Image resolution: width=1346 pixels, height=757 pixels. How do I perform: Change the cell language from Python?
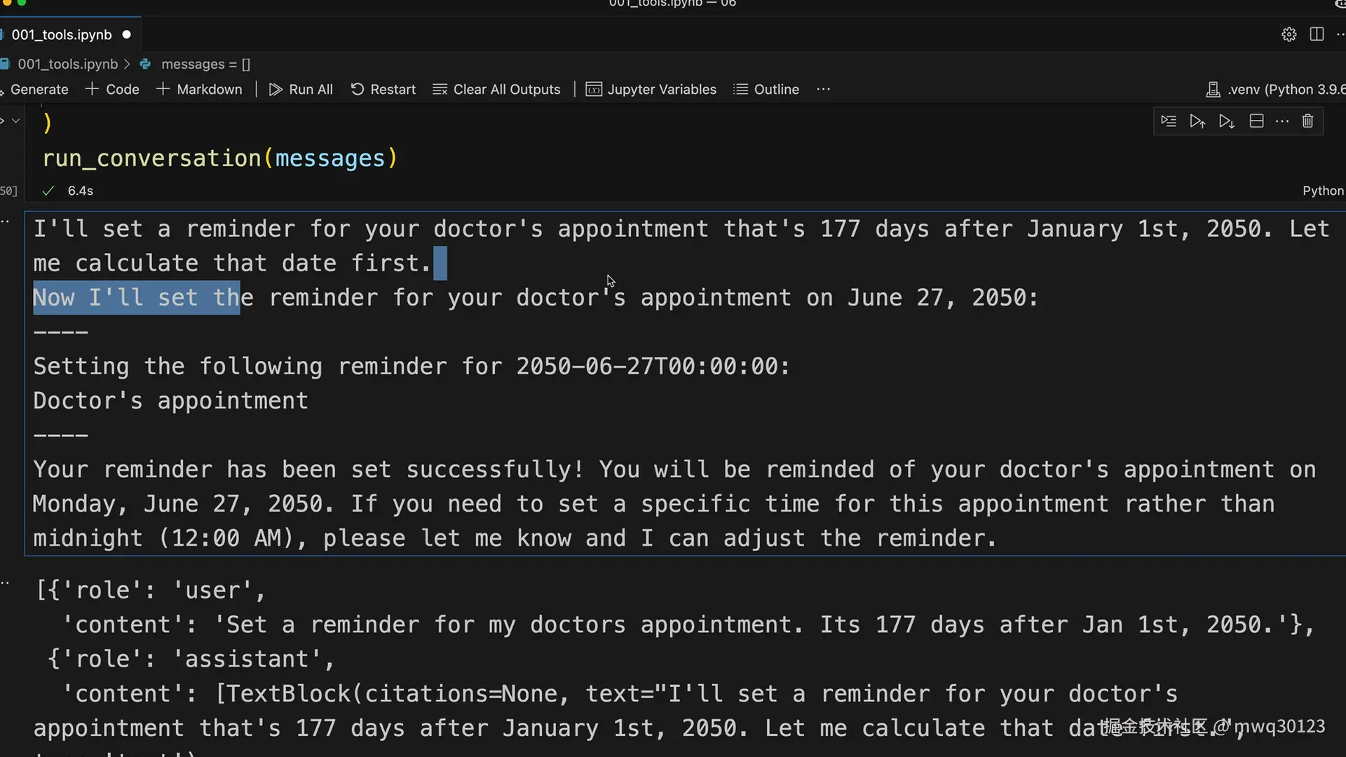point(1322,191)
